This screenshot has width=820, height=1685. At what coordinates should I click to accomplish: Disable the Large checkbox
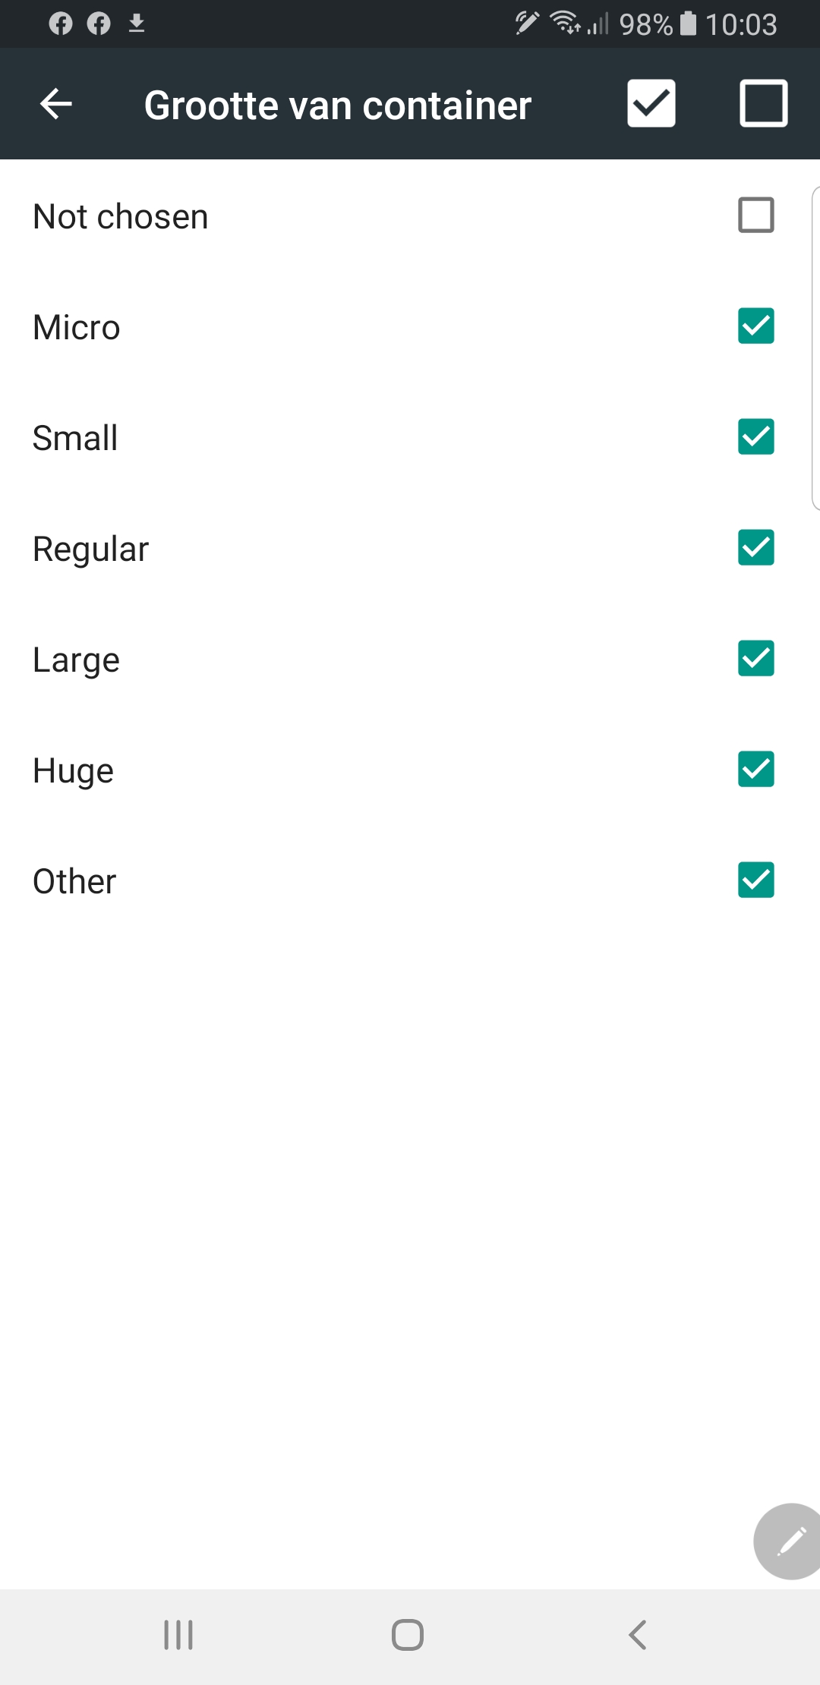(755, 659)
